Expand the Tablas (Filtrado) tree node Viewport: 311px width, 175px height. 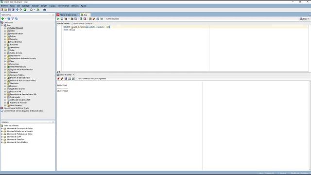(x=5, y=28)
